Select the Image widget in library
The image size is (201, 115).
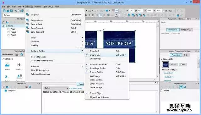tap(7, 66)
